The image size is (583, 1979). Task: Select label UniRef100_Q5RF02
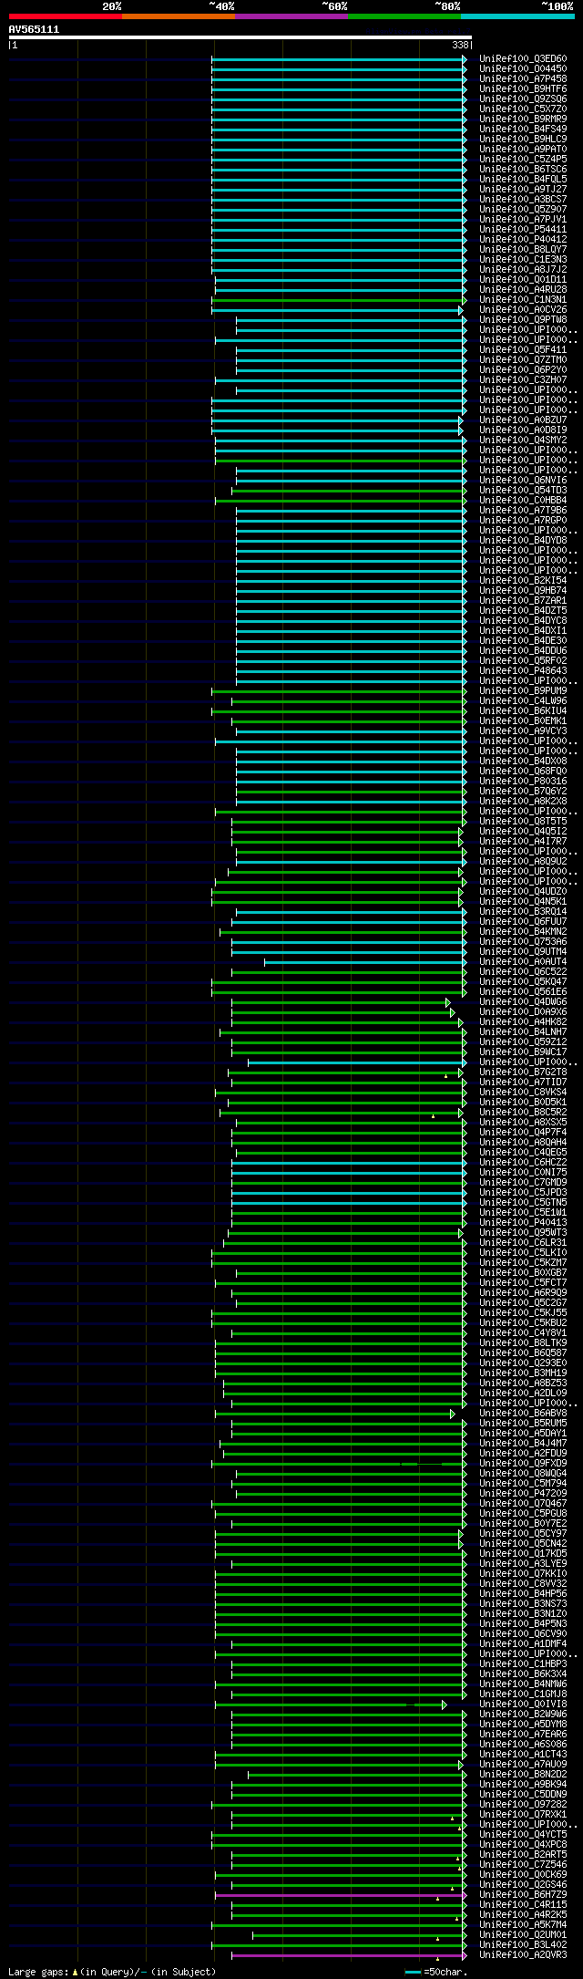tap(523, 661)
